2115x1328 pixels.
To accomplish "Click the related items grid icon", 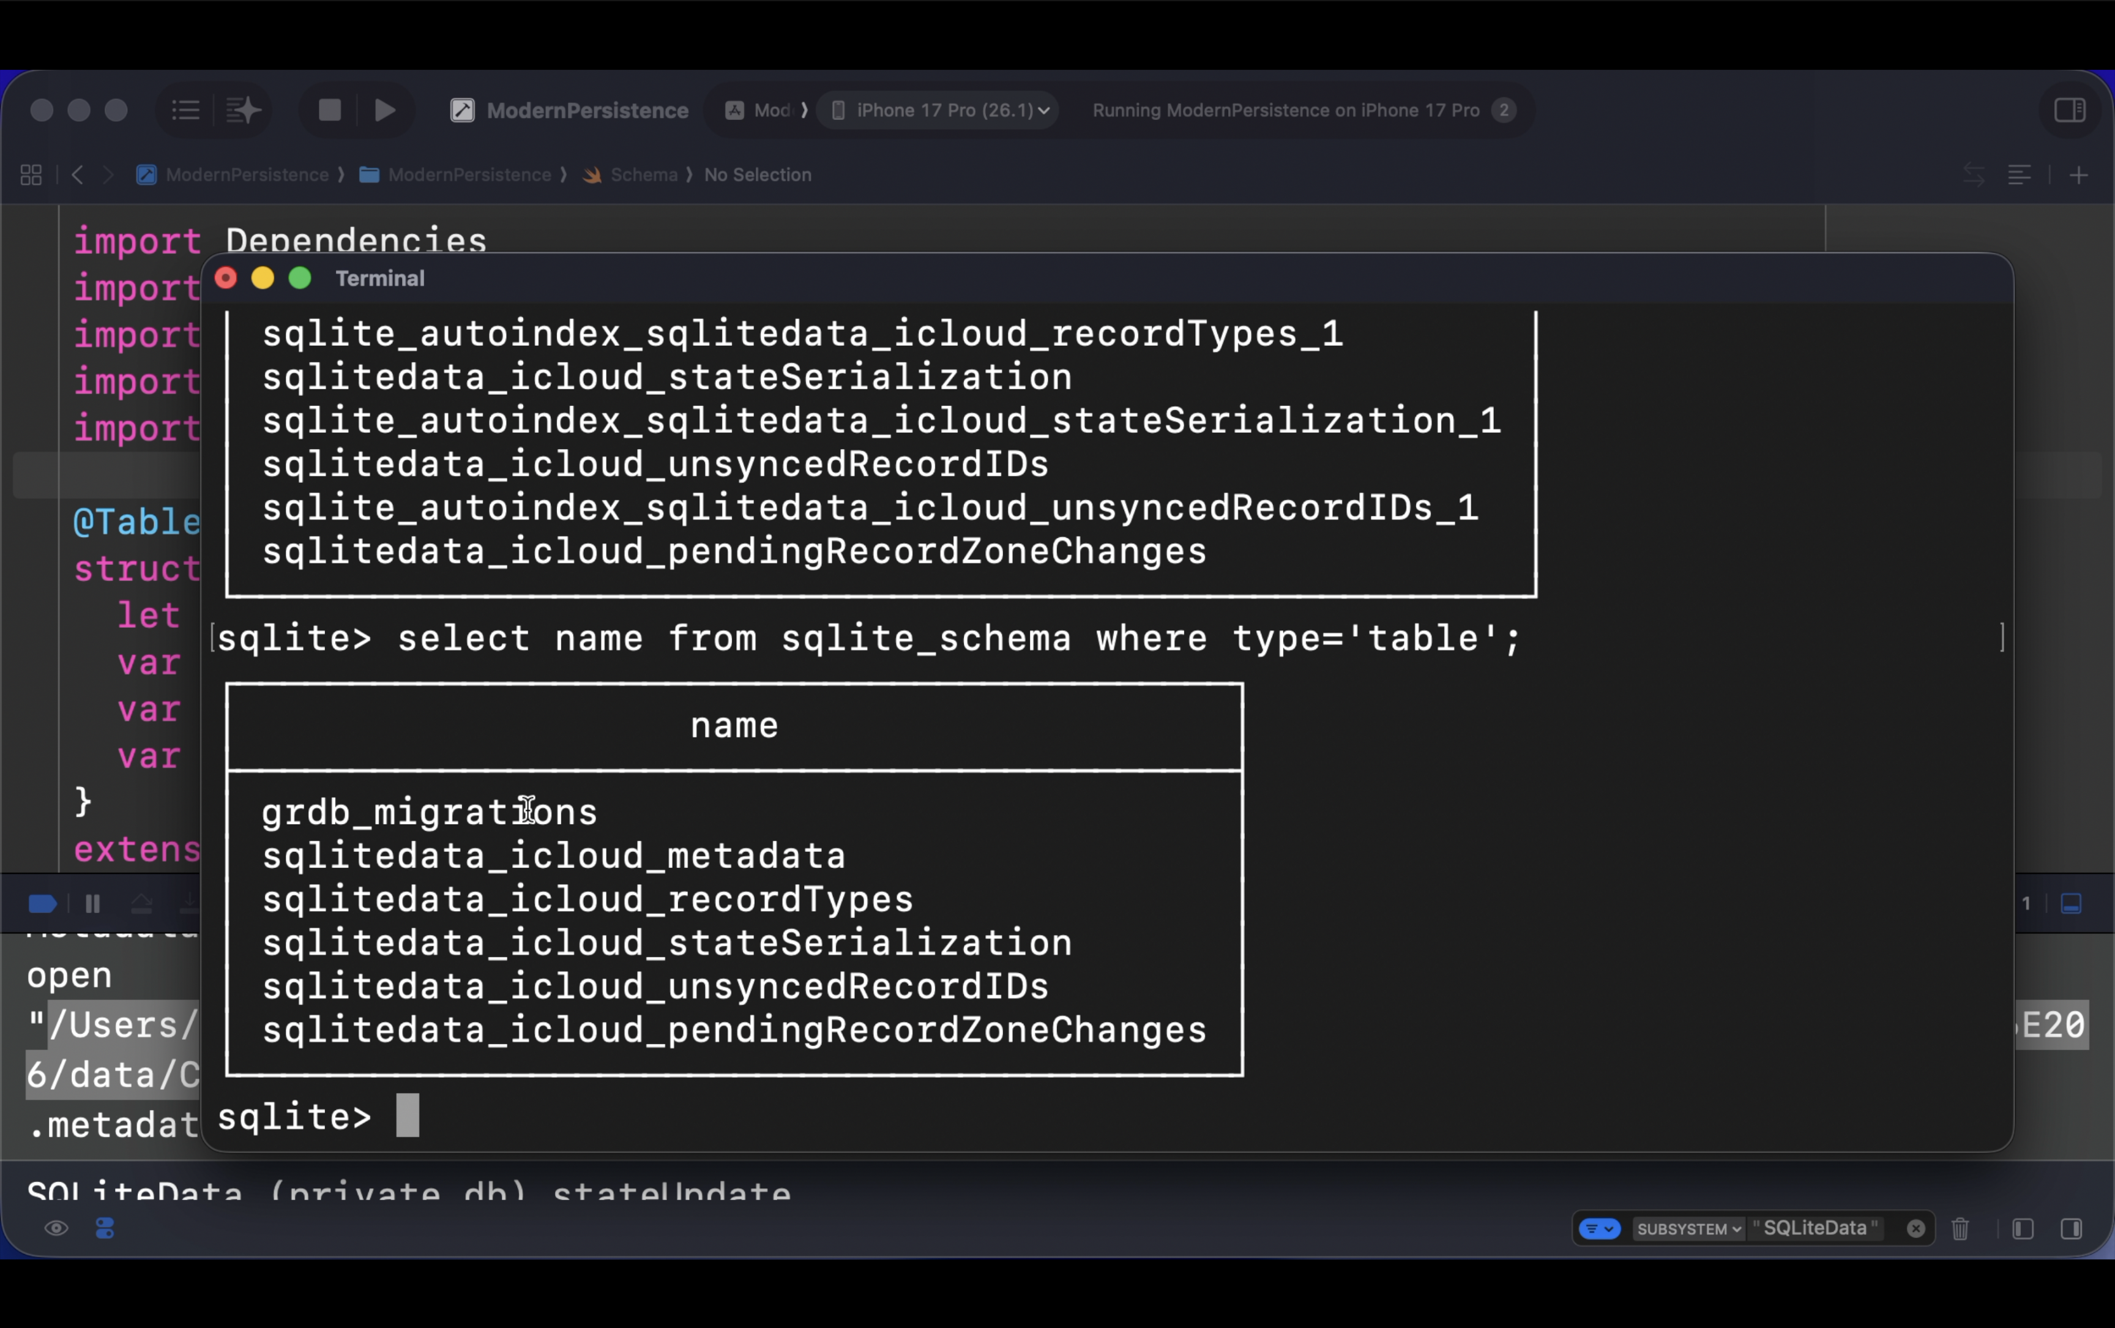I will click(x=31, y=175).
